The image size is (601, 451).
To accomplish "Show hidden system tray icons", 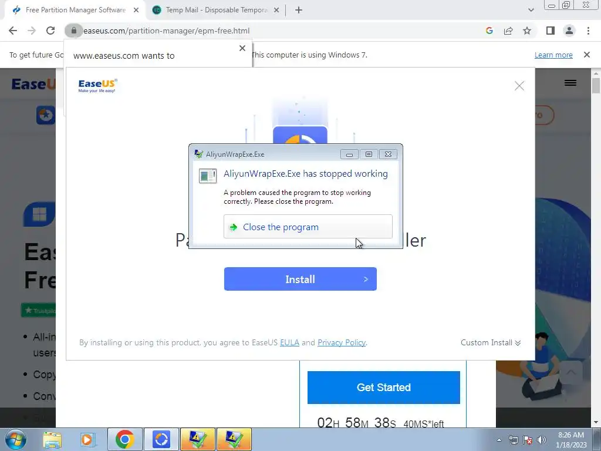I will (499, 440).
